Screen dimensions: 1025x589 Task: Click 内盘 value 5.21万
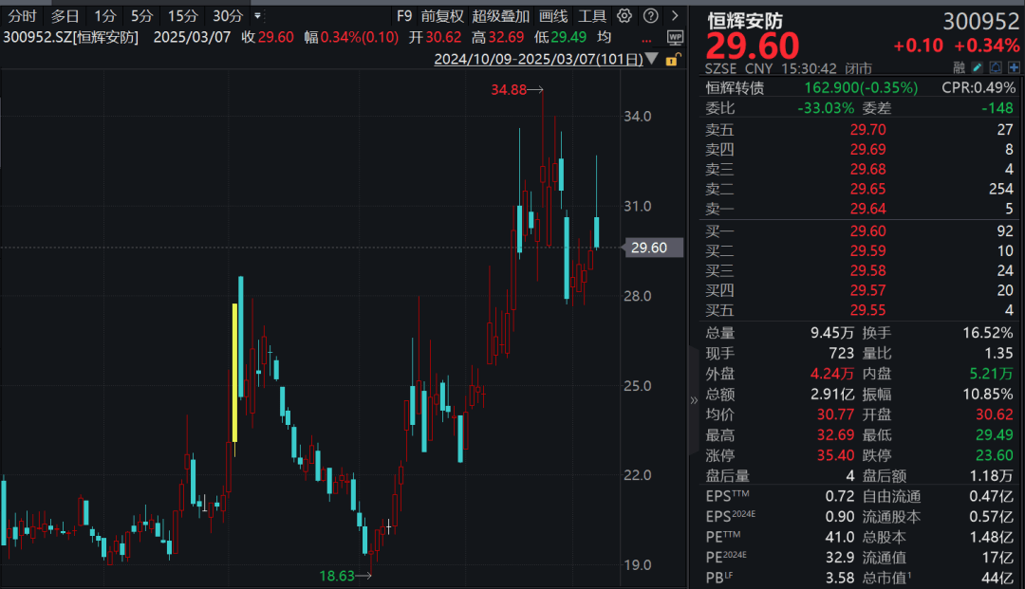tap(992, 374)
